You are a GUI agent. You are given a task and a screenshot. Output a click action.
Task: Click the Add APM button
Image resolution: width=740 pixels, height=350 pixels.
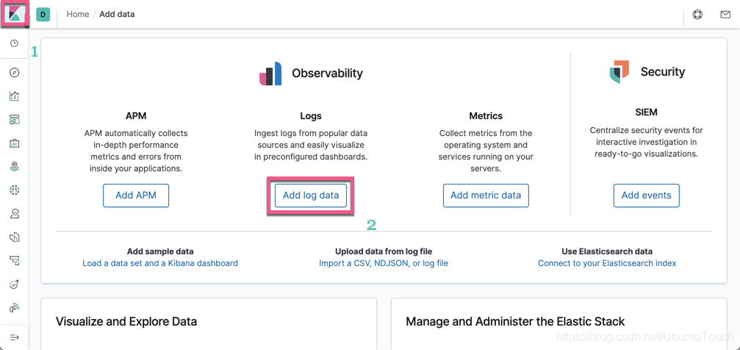[x=136, y=196]
